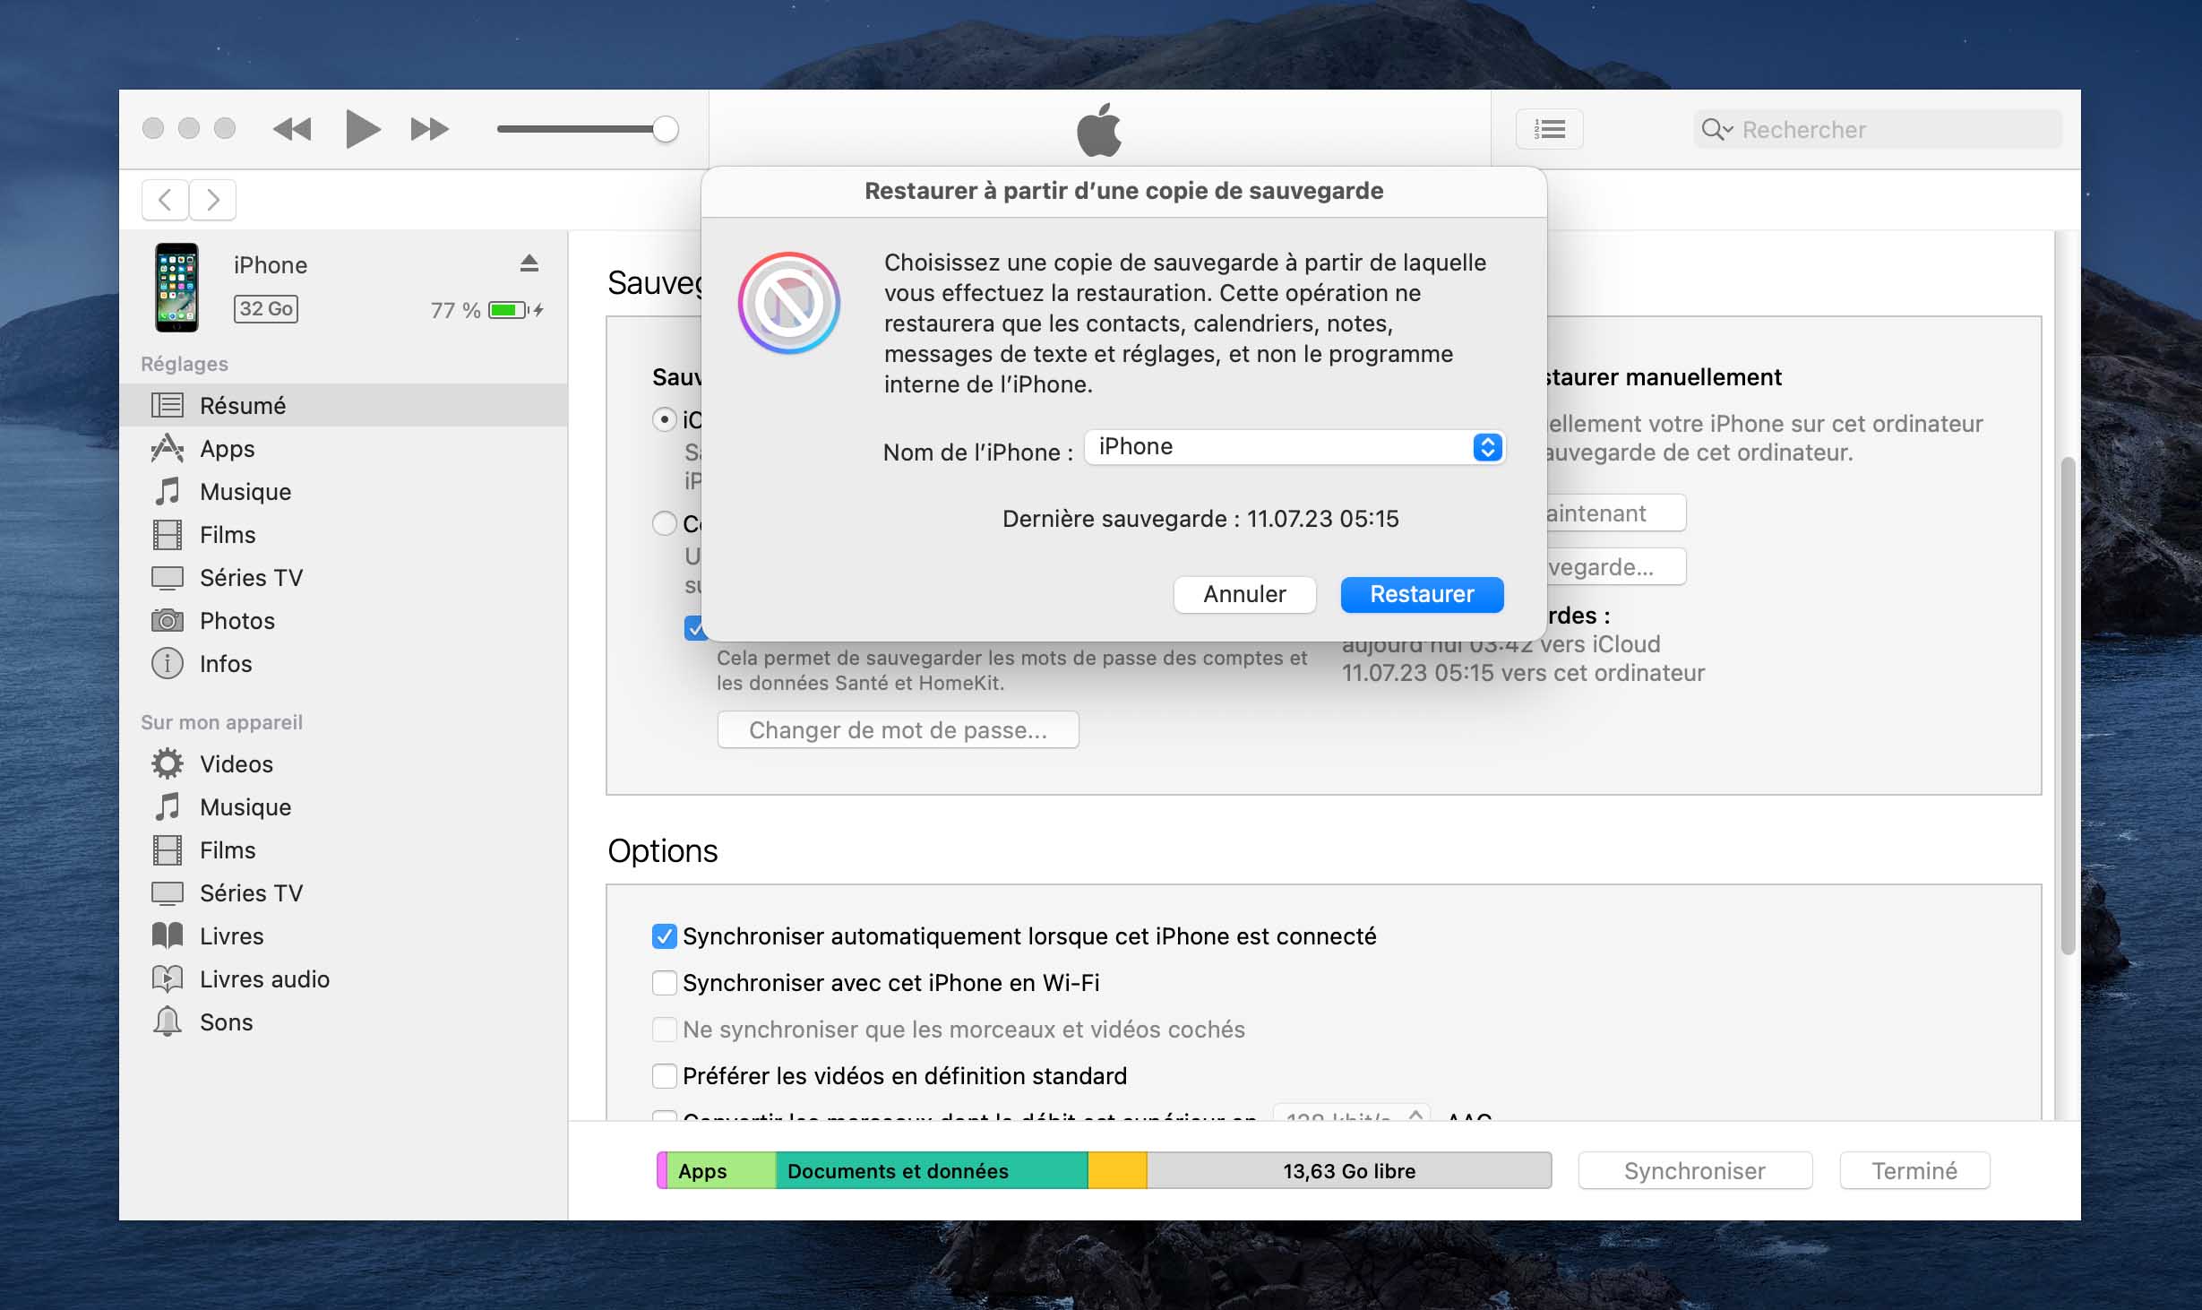Open Apps under Réglages
The width and height of the screenshot is (2202, 1310).
pyautogui.click(x=343, y=448)
